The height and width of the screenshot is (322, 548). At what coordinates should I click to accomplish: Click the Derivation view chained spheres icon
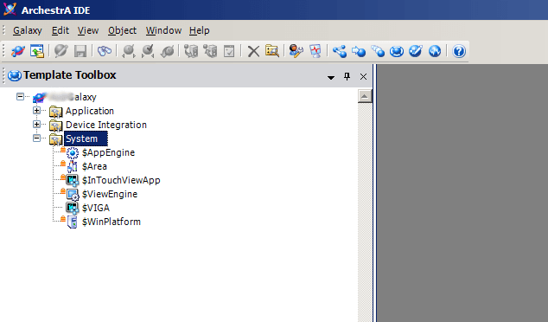(x=378, y=51)
